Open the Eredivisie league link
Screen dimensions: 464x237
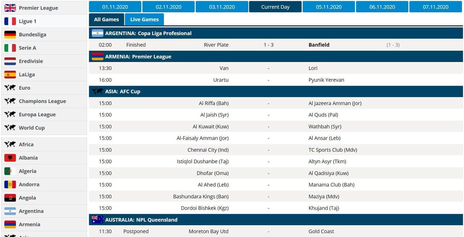[x=31, y=61]
